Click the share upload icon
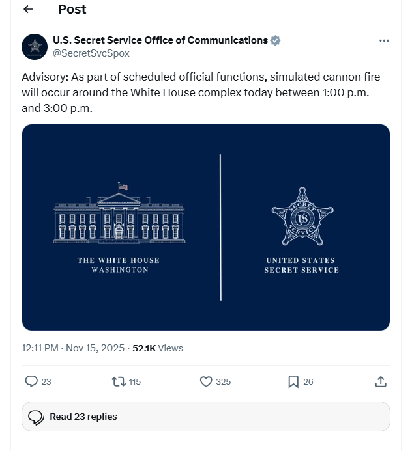 381,381
